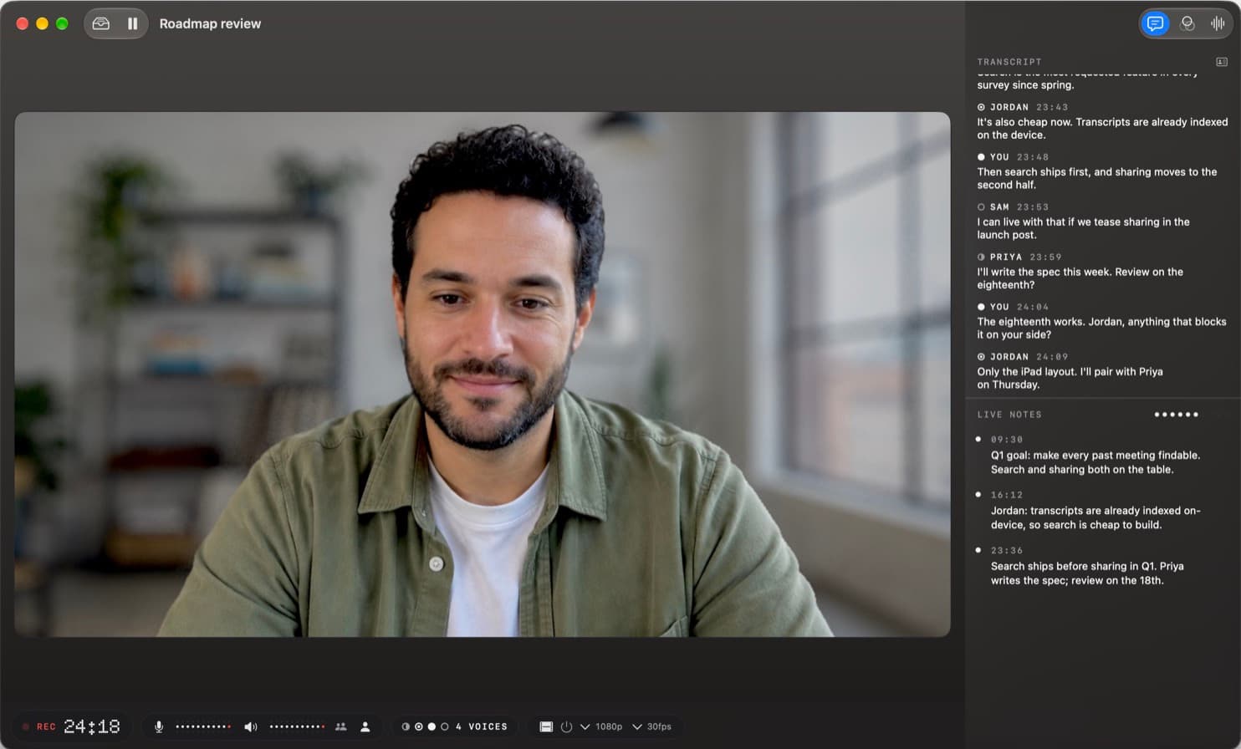Mute the microphone icon in bottom bar
Viewport: 1241px width, 749px height.
(159, 726)
